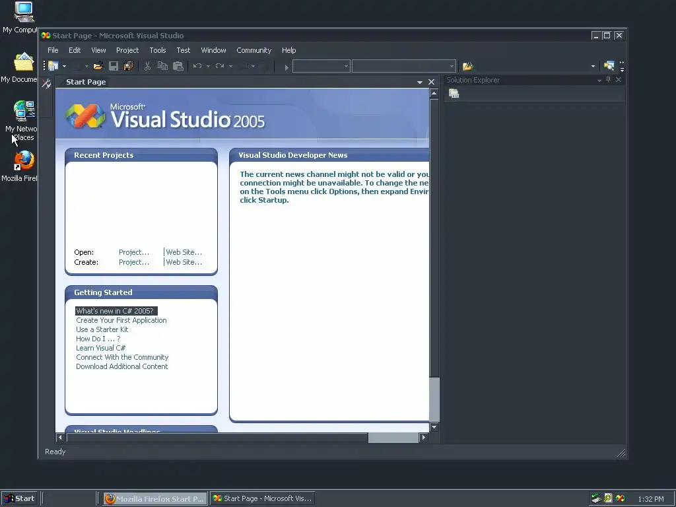Open "What's new in C# 2005?" link
The image size is (676, 507).
click(x=116, y=311)
